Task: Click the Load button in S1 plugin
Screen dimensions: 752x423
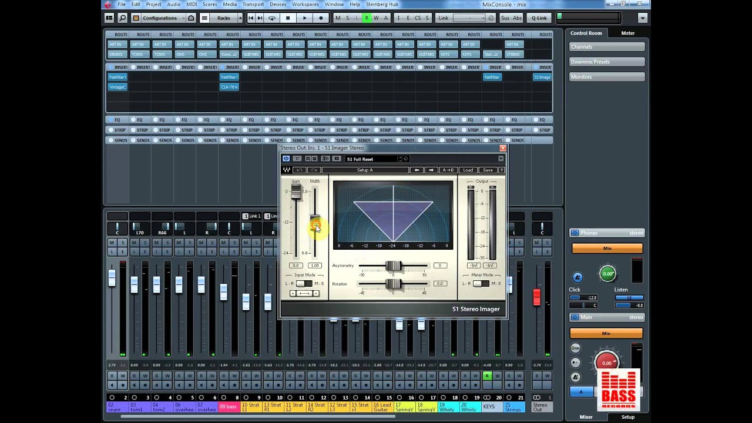Action: 468,170
